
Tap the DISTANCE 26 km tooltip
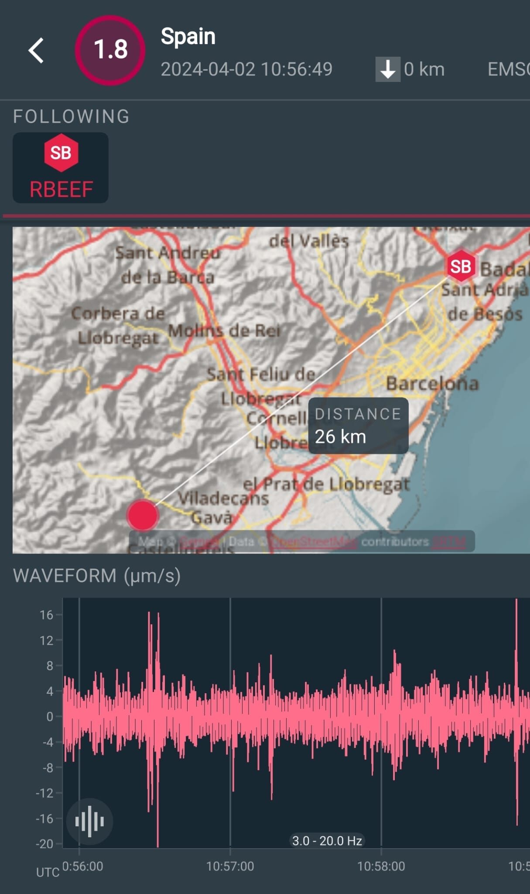[x=358, y=426]
